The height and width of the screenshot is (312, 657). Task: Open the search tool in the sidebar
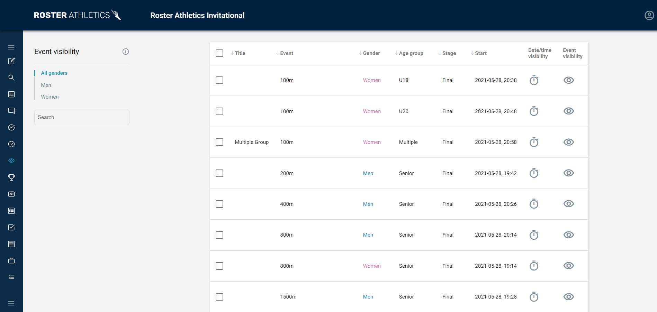point(11,77)
